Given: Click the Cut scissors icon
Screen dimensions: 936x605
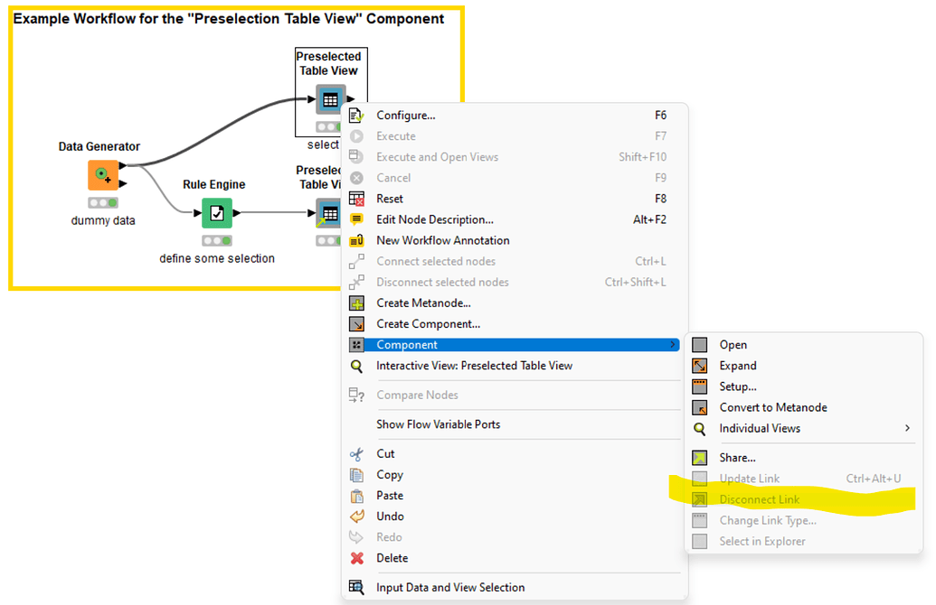Looking at the screenshot, I should pos(356,453).
